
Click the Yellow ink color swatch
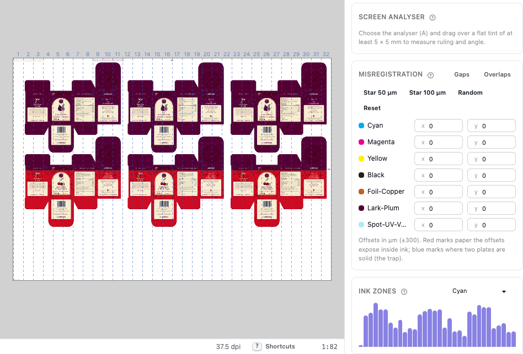click(361, 159)
